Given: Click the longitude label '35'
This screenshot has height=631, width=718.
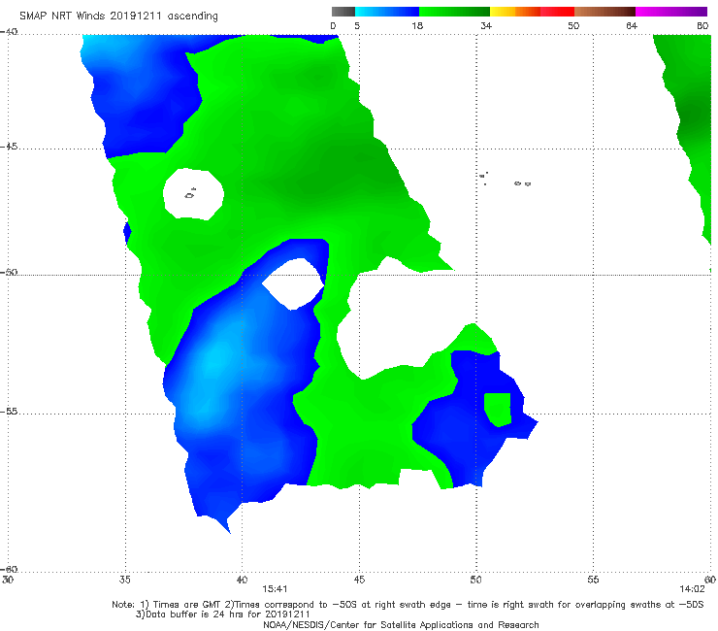Looking at the screenshot, I should click(x=124, y=580).
